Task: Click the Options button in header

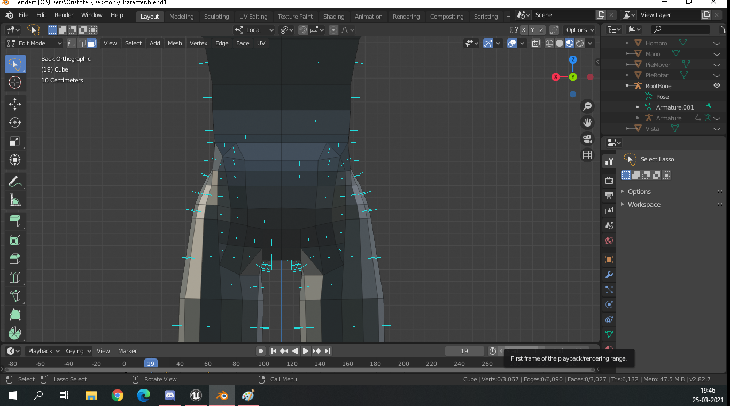Action: point(580,30)
